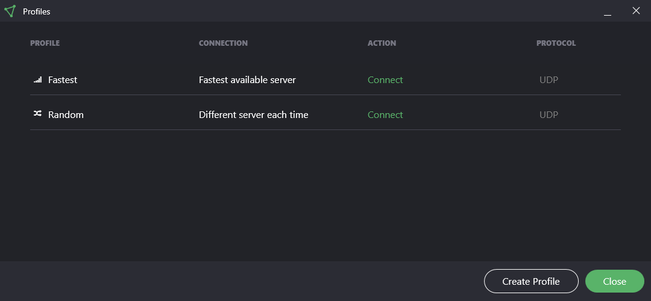
Task: Close Profiles window with X icon
Action: [636, 11]
